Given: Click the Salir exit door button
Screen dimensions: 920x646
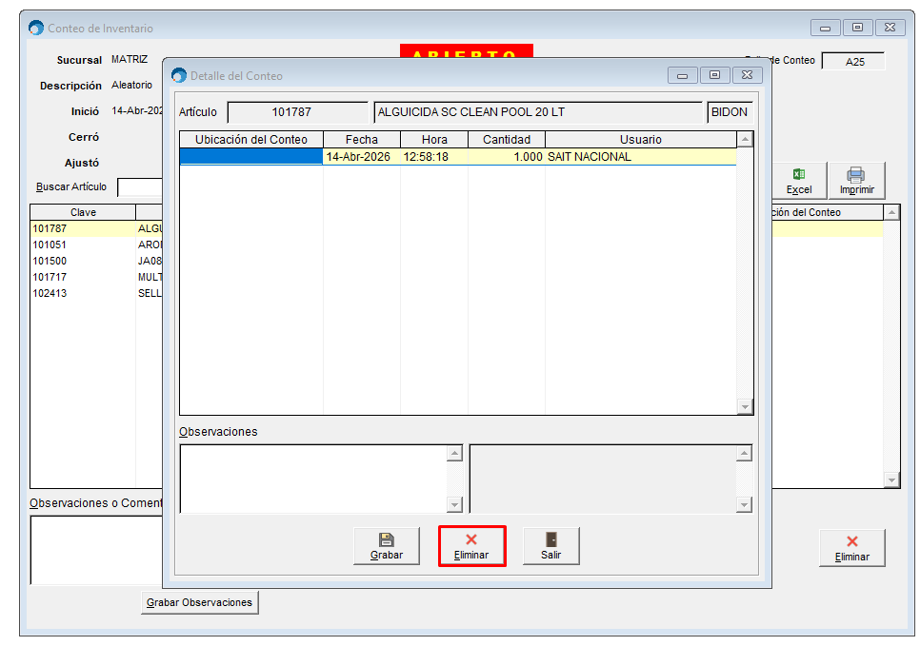Looking at the screenshot, I should click(x=550, y=546).
